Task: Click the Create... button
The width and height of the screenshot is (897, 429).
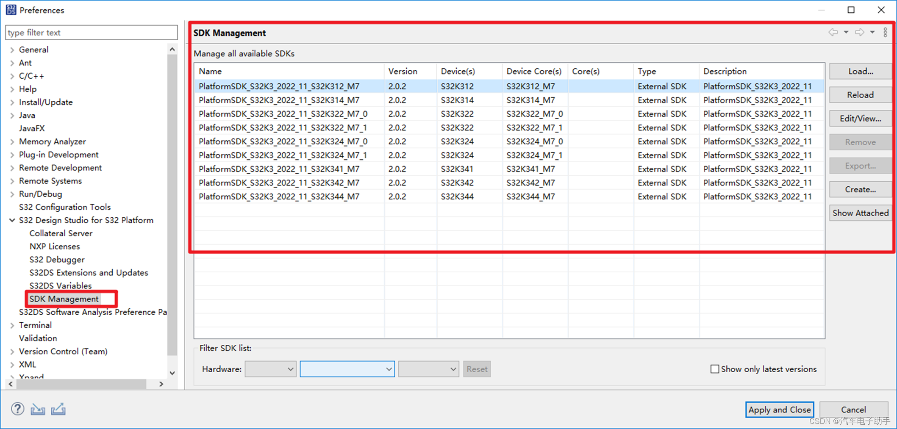Action: click(x=861, y=189)
